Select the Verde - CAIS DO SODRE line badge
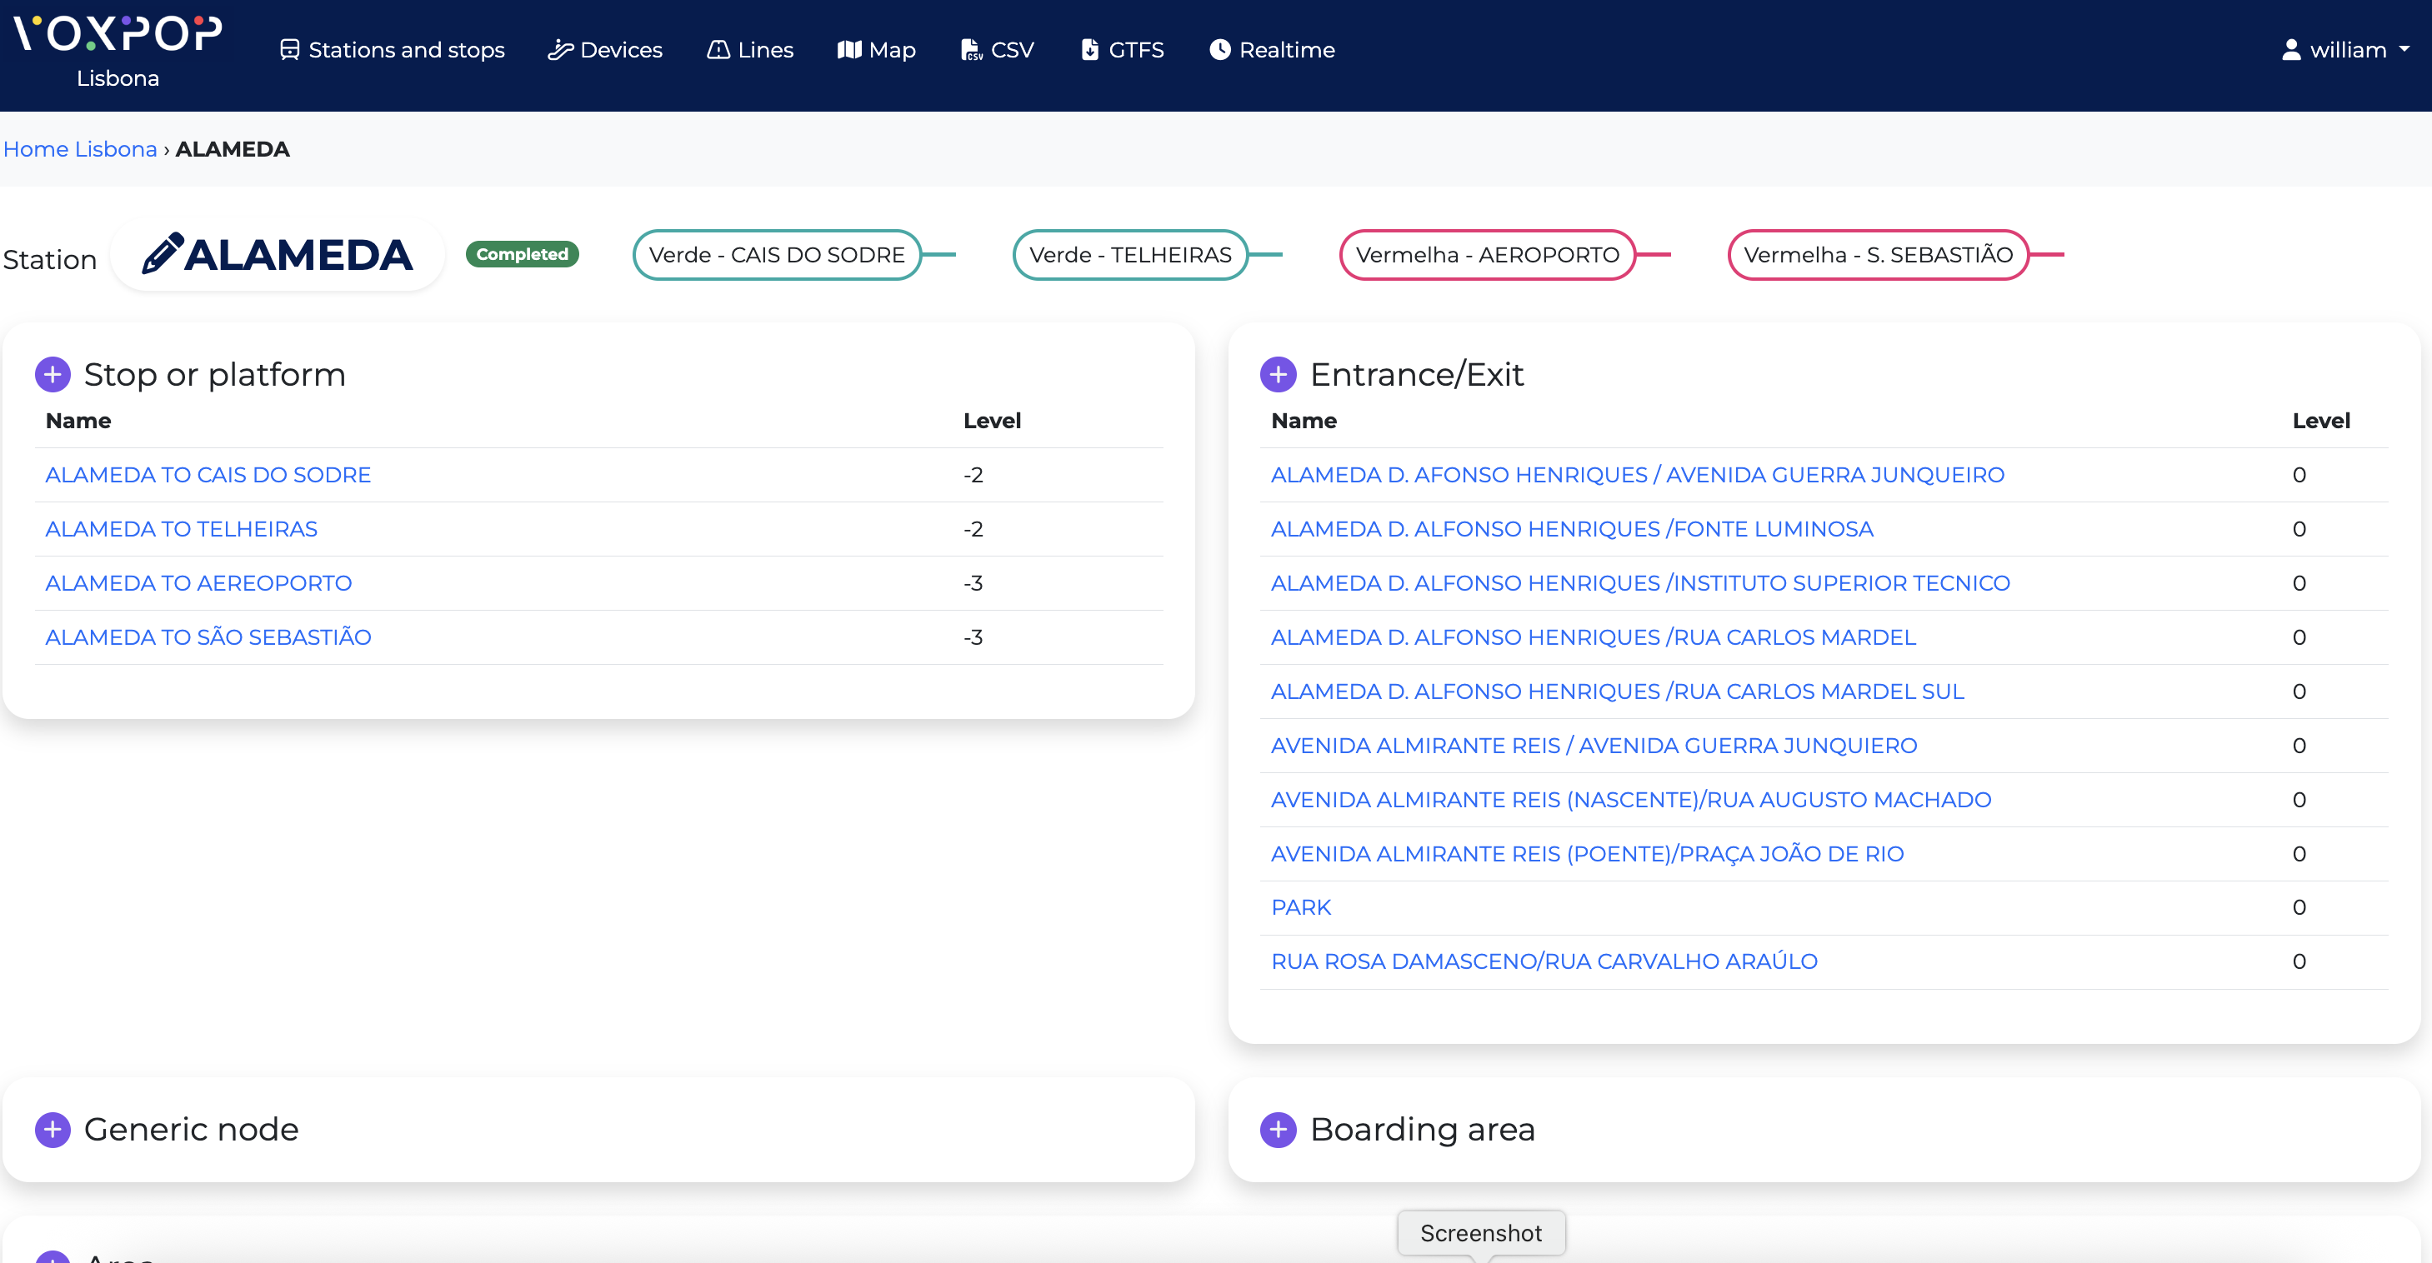The image size is (2432, 1263). pyautogui.click(x=776, y=255)
